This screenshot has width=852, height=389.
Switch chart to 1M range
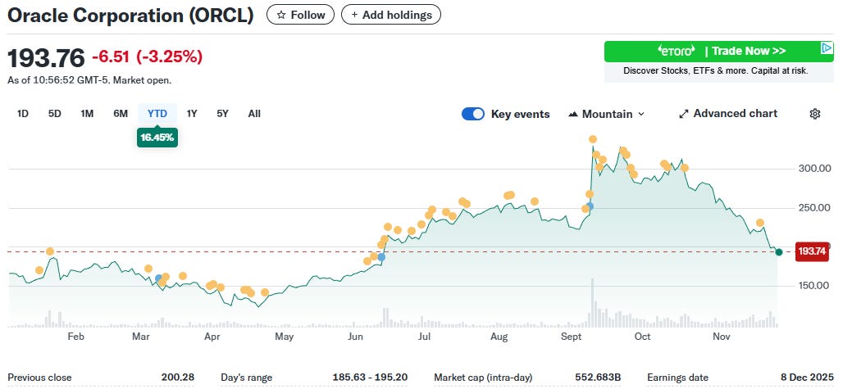click(x=87, y=113)
